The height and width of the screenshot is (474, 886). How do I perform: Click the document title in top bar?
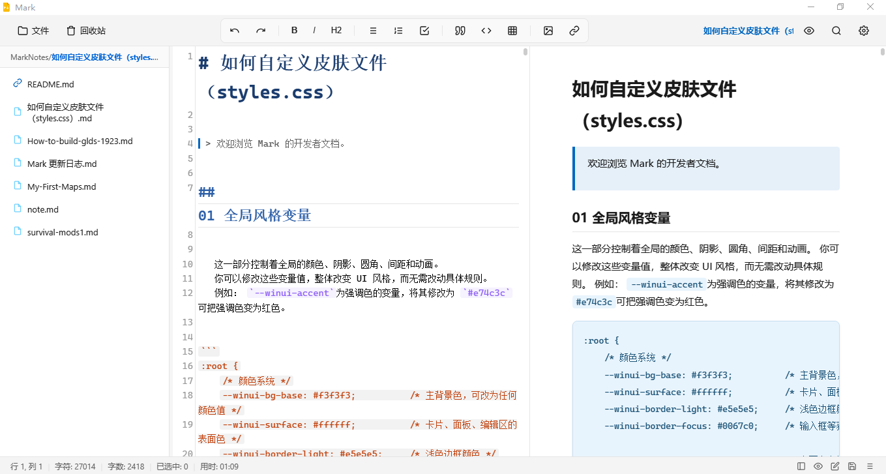(748, 31)
